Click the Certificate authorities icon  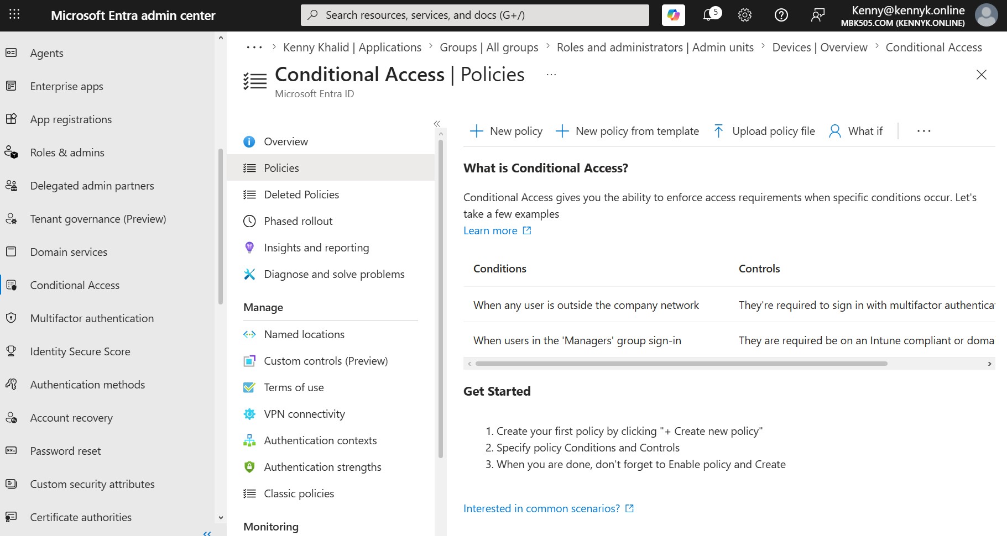(11, 517)
